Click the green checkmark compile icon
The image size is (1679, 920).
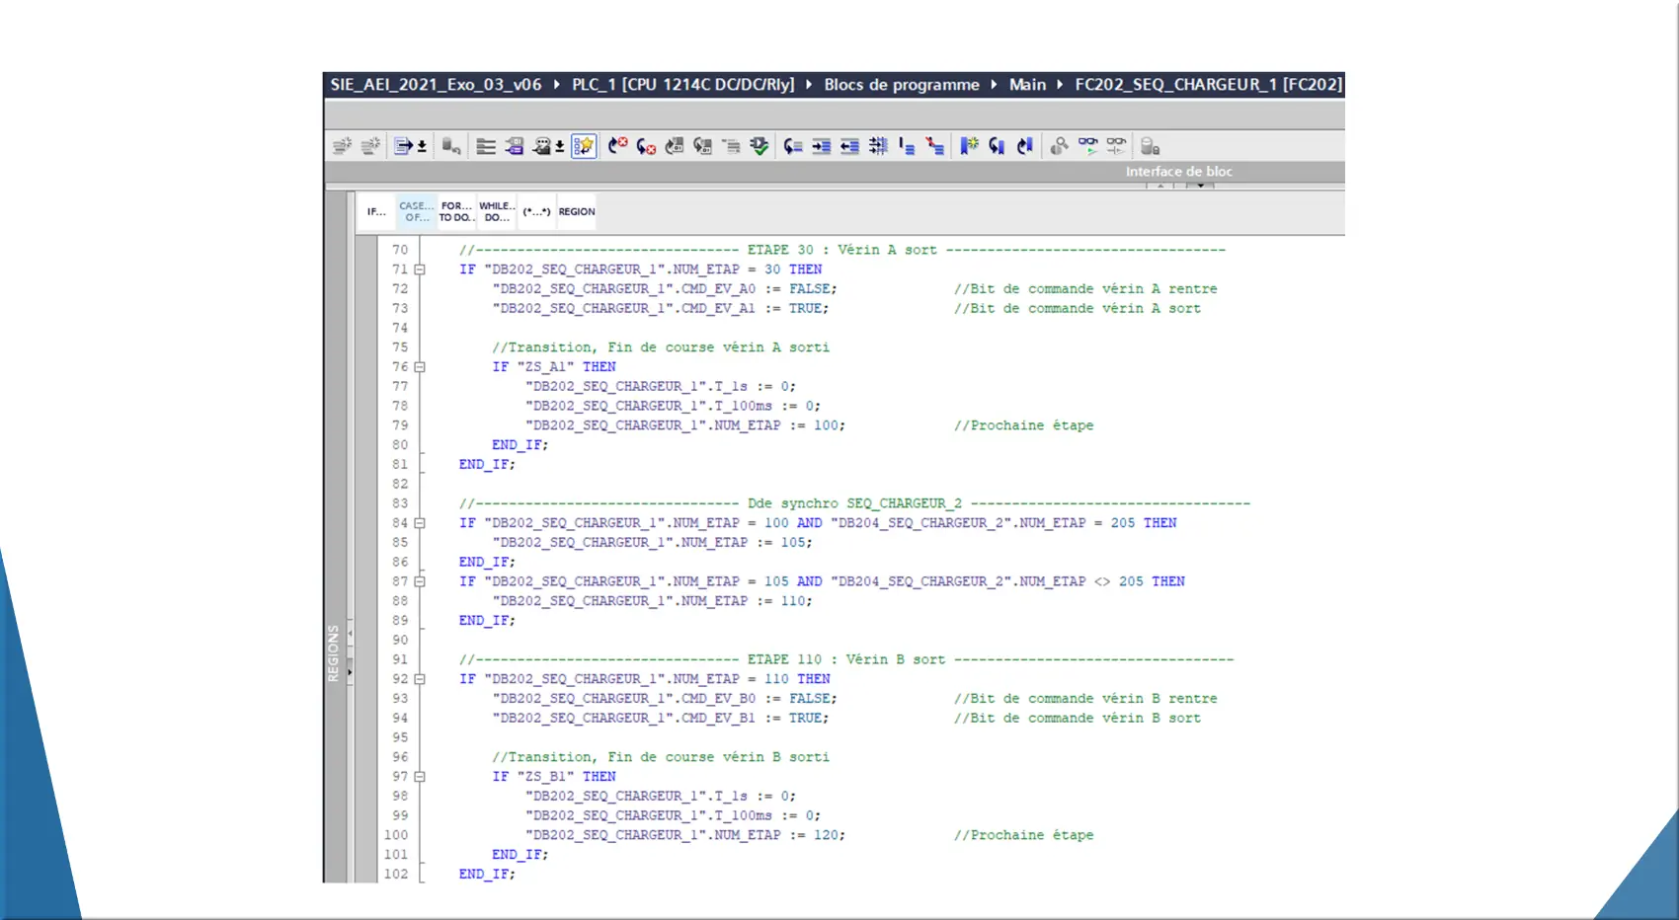pyautogui.click(x=759, y=146)
